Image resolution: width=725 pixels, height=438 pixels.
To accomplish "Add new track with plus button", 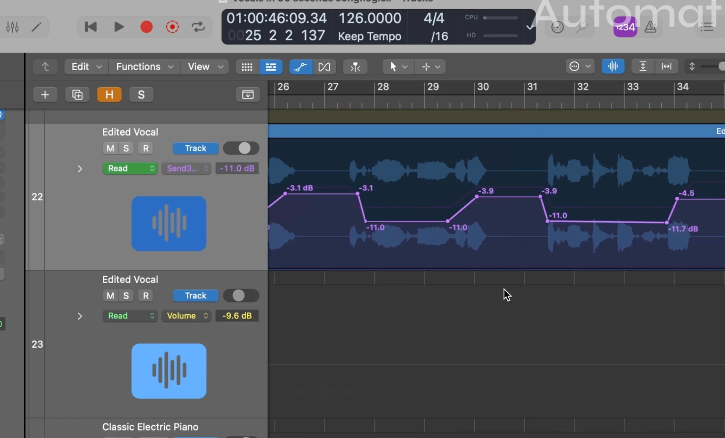I will (45, 95).
